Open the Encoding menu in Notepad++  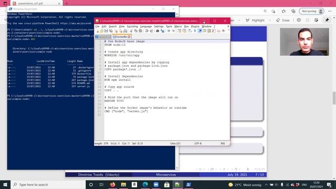tap(132, 26)
